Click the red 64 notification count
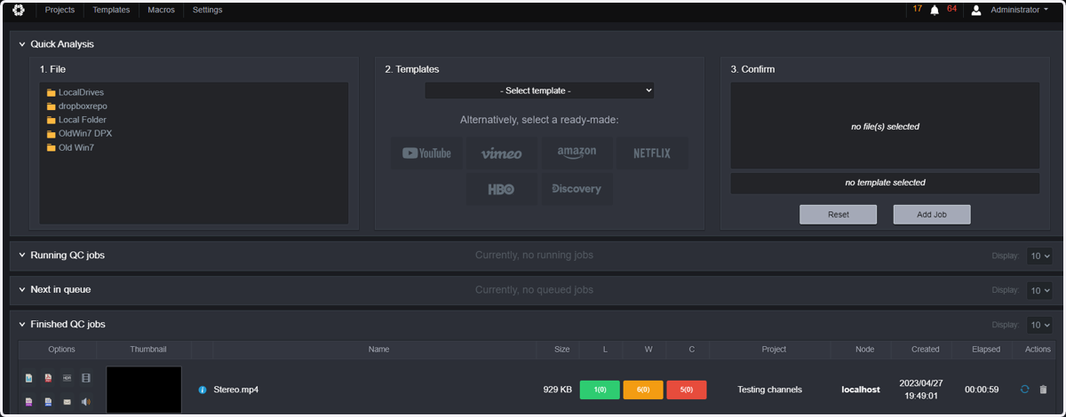1066x417 pixels. pos(952,9)
